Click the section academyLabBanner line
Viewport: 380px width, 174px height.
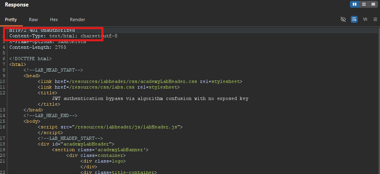100,150
